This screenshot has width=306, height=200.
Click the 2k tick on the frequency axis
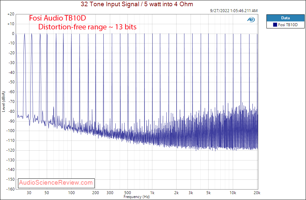(177, 193)
